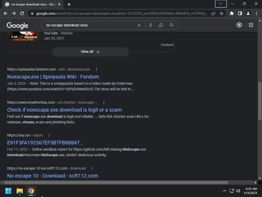Image resolution: width=262 pixels, height=197 pixels.
Task: Toggle Chrome side panel
Action: coord(240,13)
